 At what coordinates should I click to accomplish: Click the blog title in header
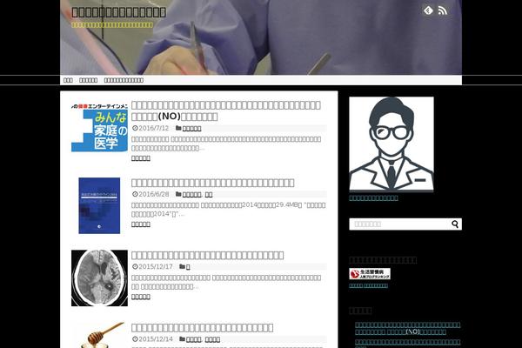tap(118, 12)
